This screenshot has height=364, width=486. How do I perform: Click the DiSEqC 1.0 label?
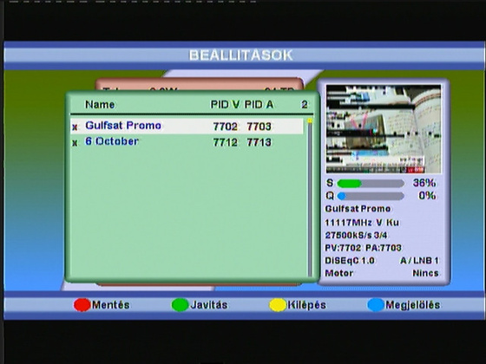pos(350,261)
